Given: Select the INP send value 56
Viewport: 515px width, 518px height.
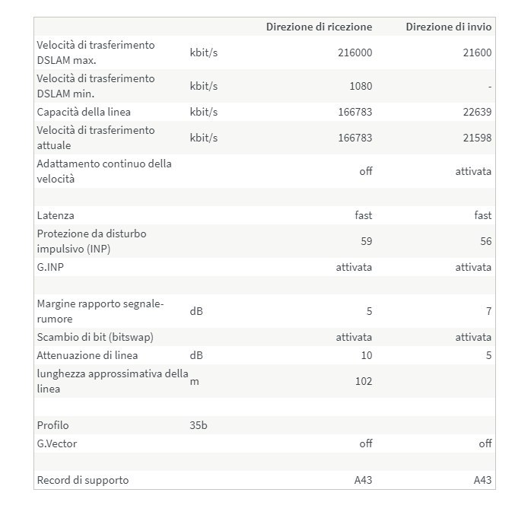Looking at the screenshot, I should click(485, 241).
